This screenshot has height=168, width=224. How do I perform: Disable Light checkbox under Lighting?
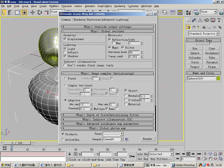65,49
